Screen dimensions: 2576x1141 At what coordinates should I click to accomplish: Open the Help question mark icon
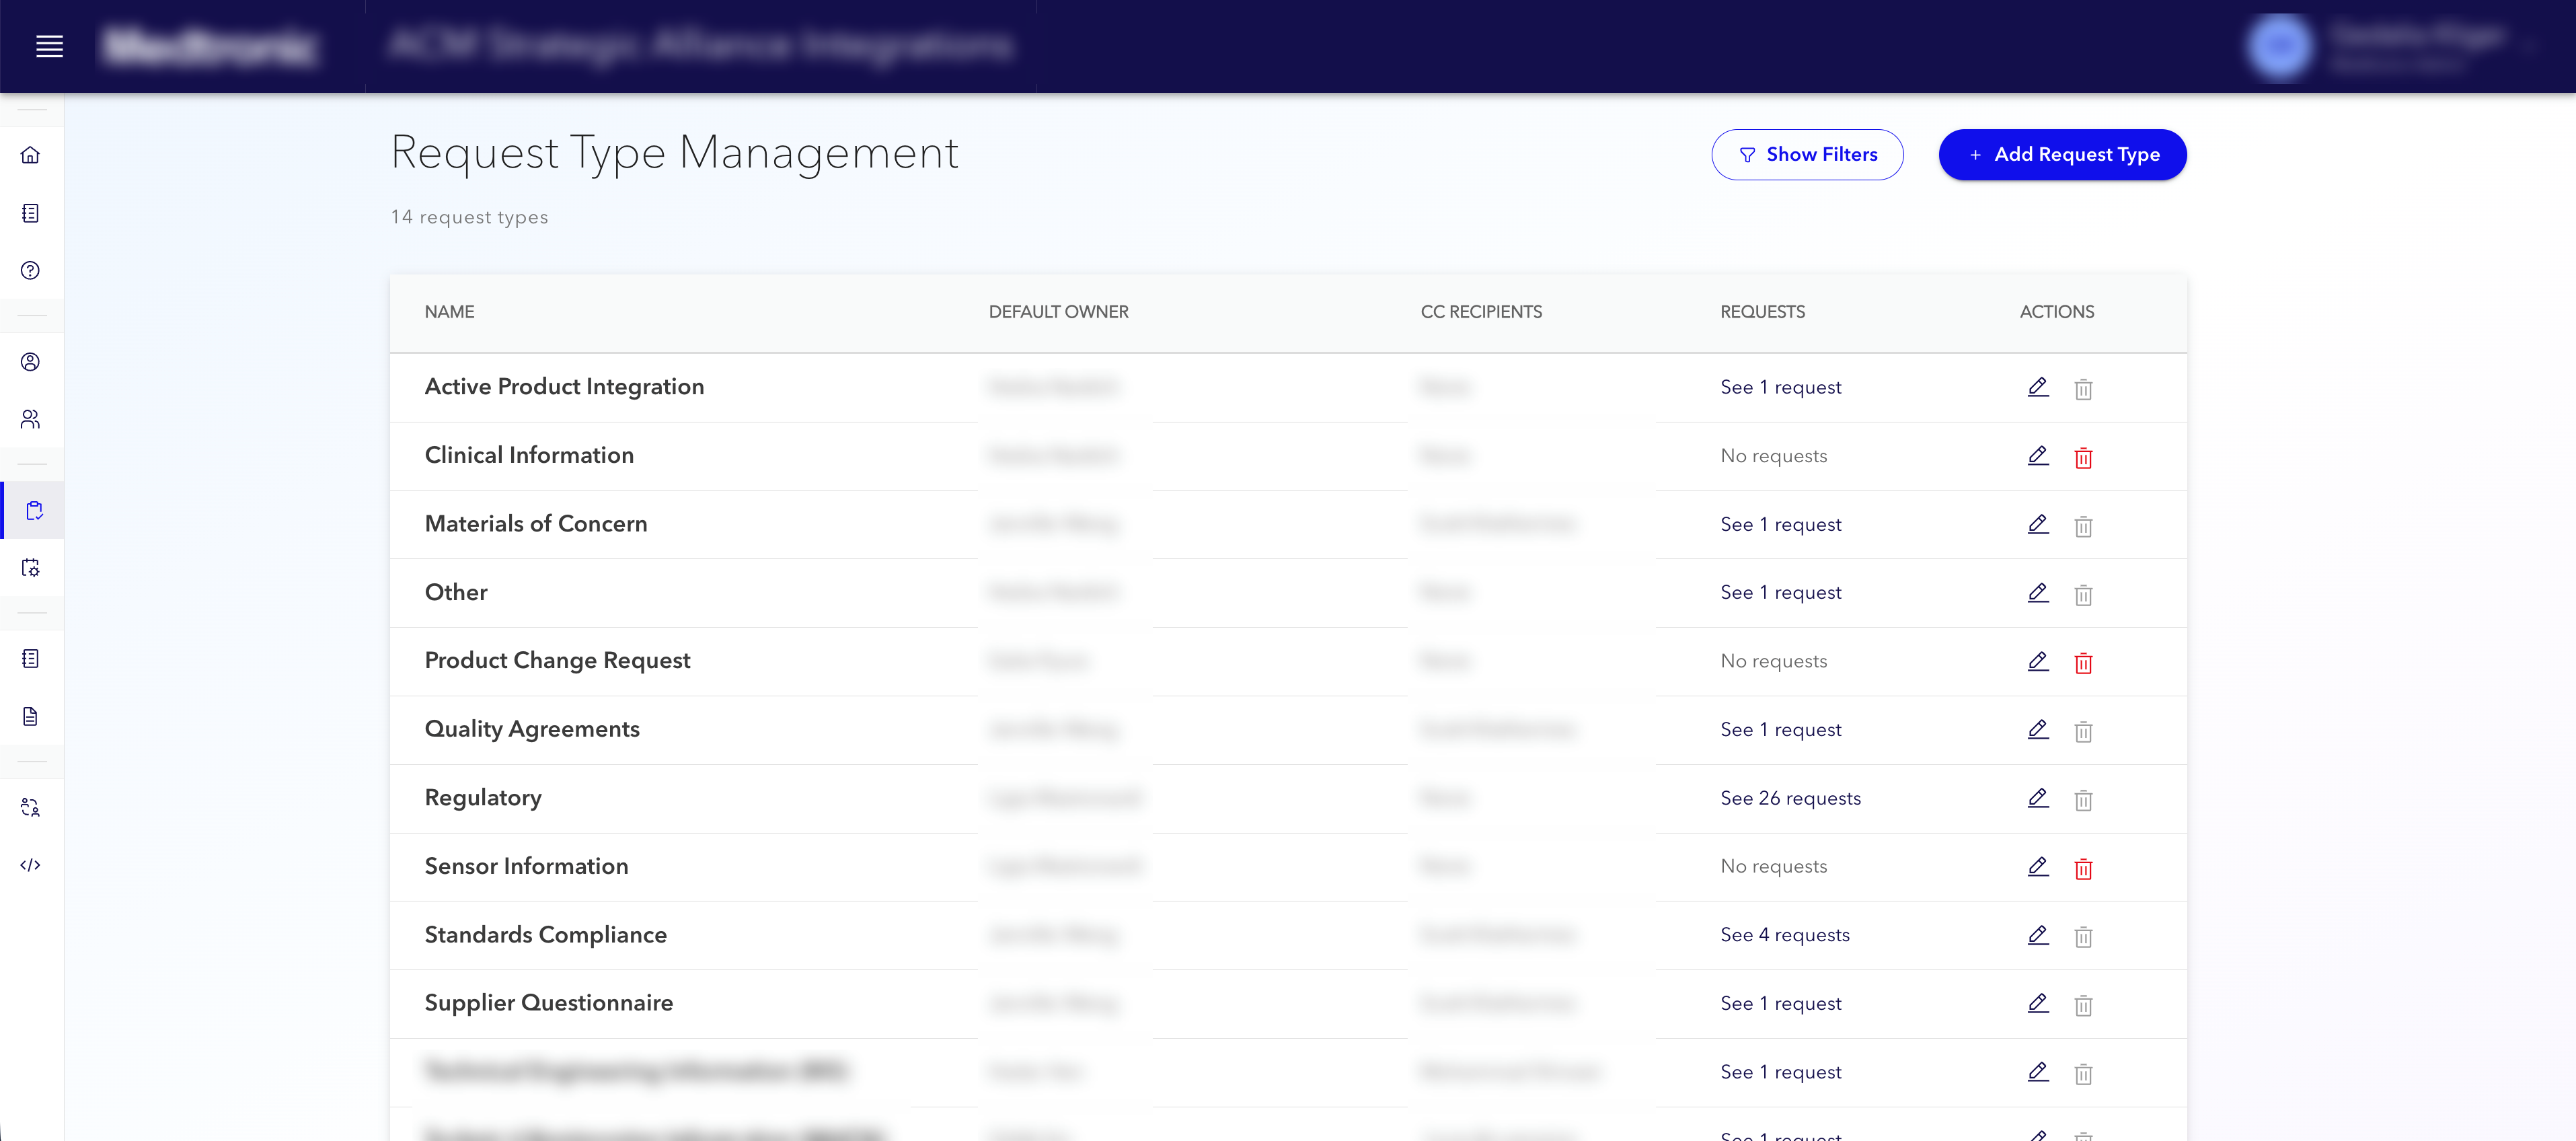[x=31, y=270]
